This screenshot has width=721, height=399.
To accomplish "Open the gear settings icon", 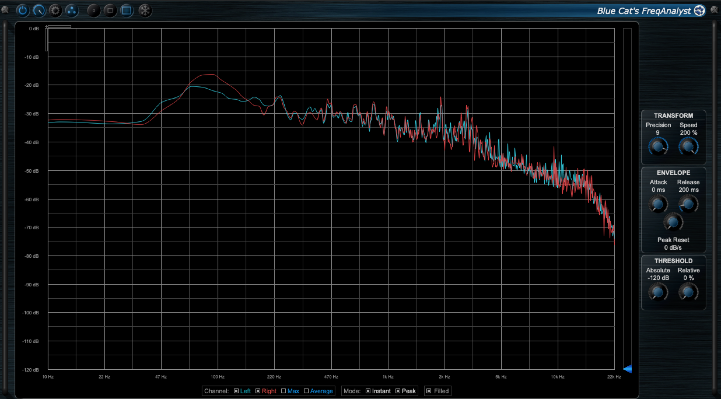I will point(55,11).
